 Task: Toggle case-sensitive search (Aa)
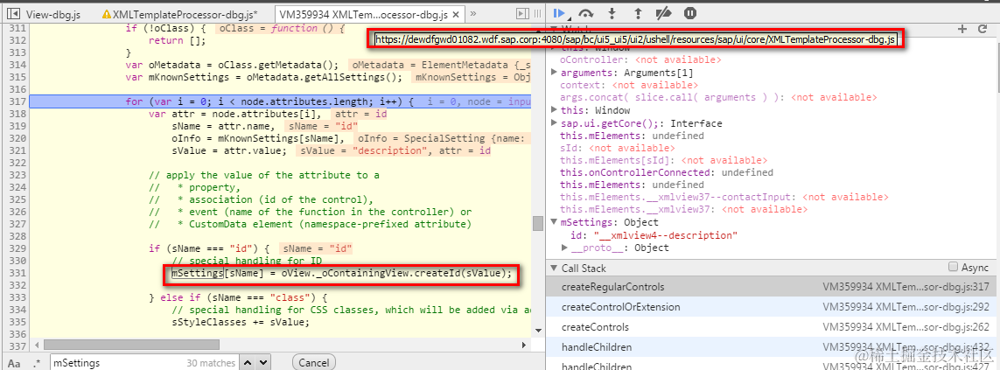pos(14,363)
